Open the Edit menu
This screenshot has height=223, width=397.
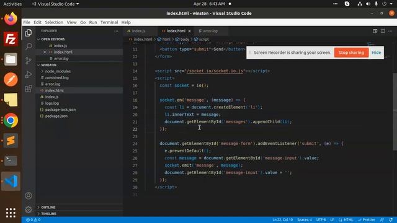pyautogui.click(x=37, y=22)
